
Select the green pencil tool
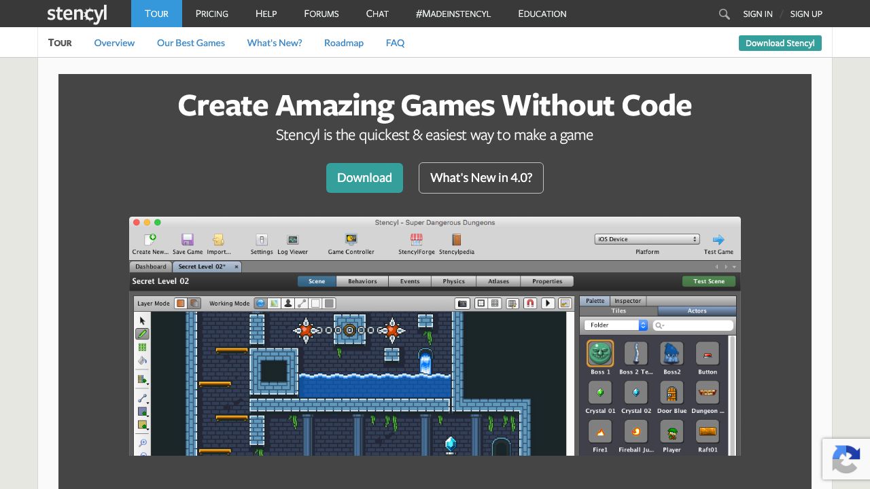coord(142,333)
